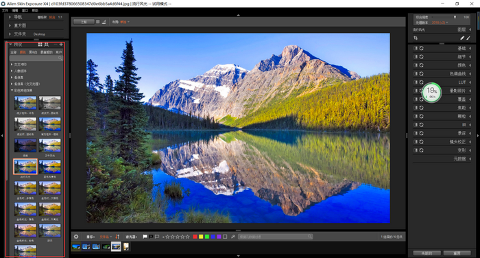The image size is (480, 258).
Task: Switch presets to grid view icon
Action: 40,45
